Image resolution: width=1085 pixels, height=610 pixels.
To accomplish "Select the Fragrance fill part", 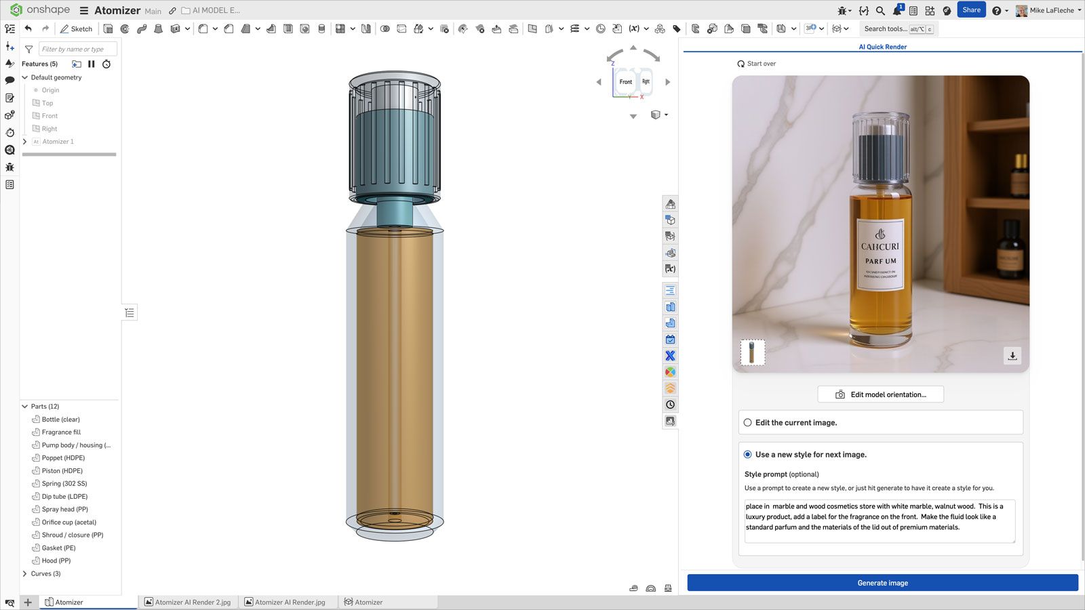I will [61, 432].
